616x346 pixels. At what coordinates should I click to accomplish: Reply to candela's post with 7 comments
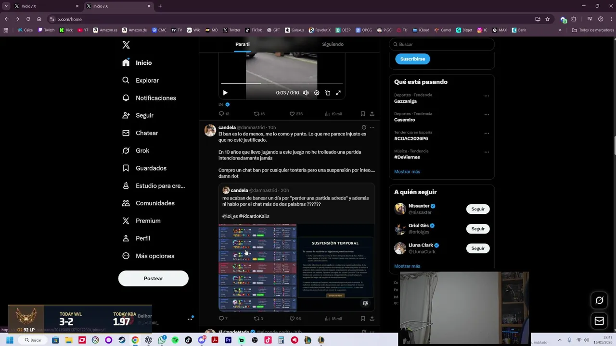click(x=223, y=319)
